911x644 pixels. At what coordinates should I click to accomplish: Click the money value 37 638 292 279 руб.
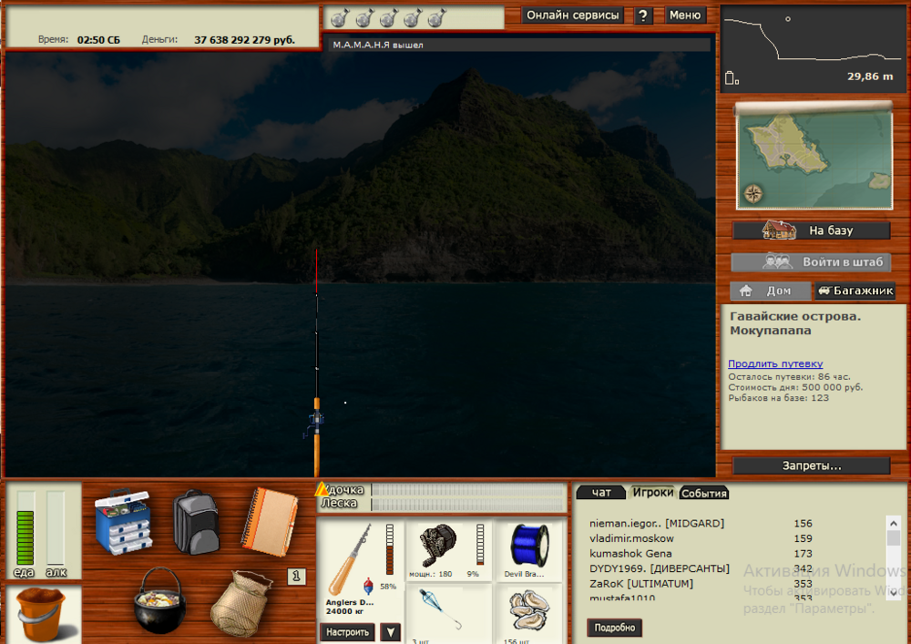[x=244, y=40]
